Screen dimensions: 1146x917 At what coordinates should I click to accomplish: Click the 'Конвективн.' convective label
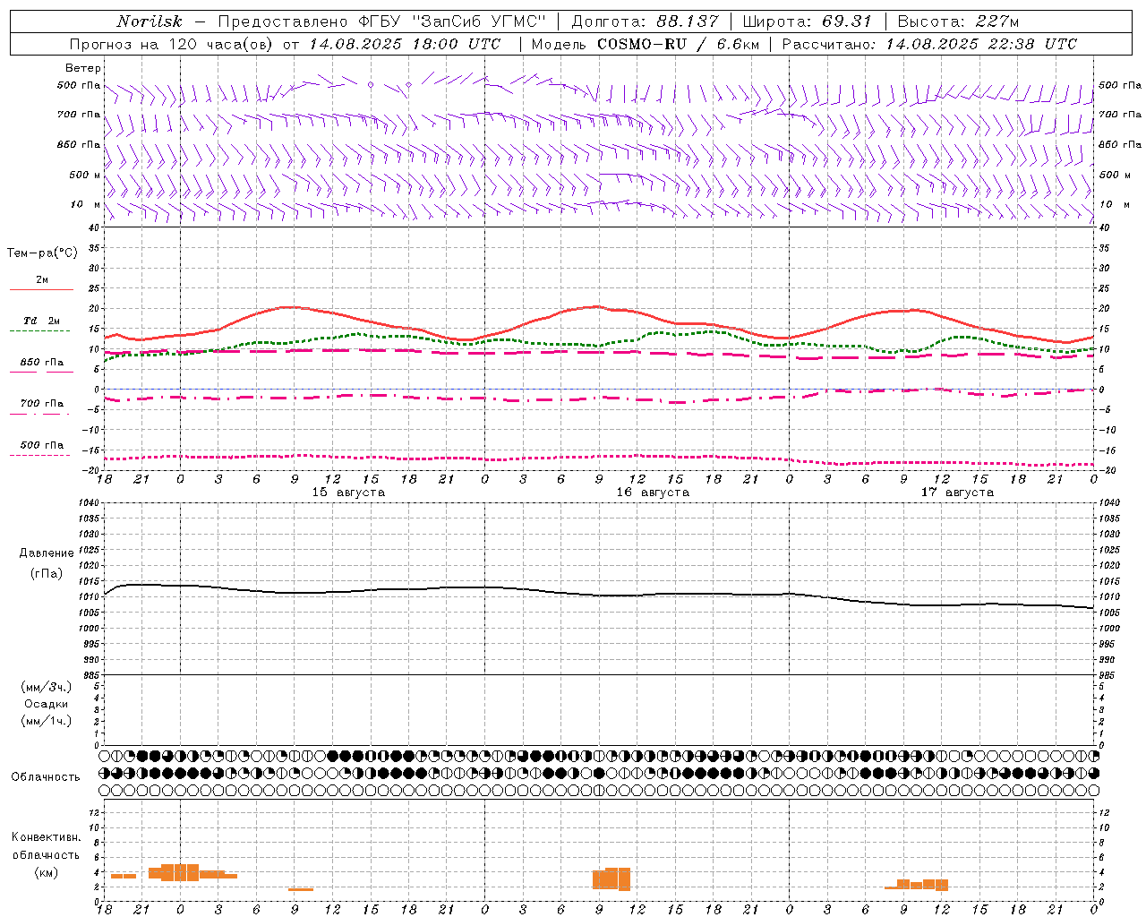tap(47, 836)
